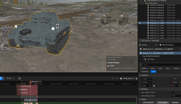Click the Final_Cut_v_1 sequence folder icon
This screenshot has height=104, width=181.
pyautogui.click(x=121, y=79)
